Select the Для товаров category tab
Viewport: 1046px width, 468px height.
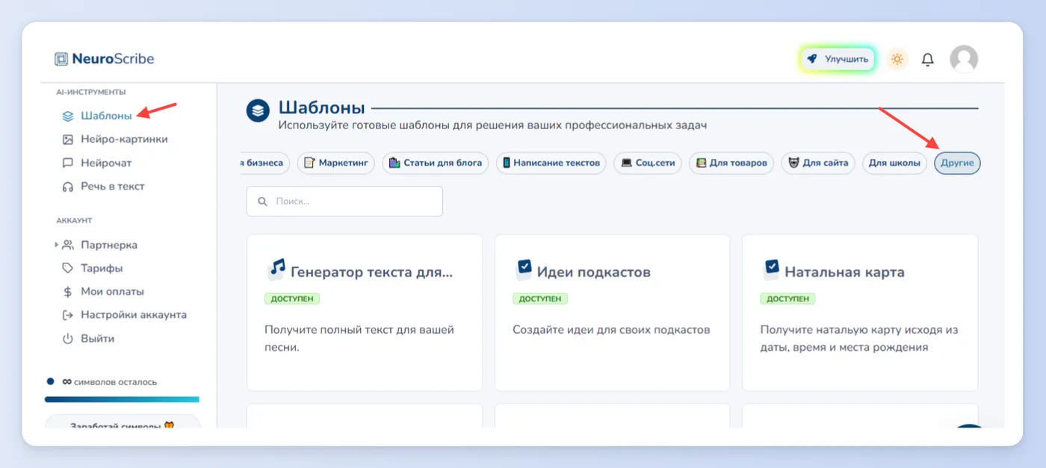(731, 163)
